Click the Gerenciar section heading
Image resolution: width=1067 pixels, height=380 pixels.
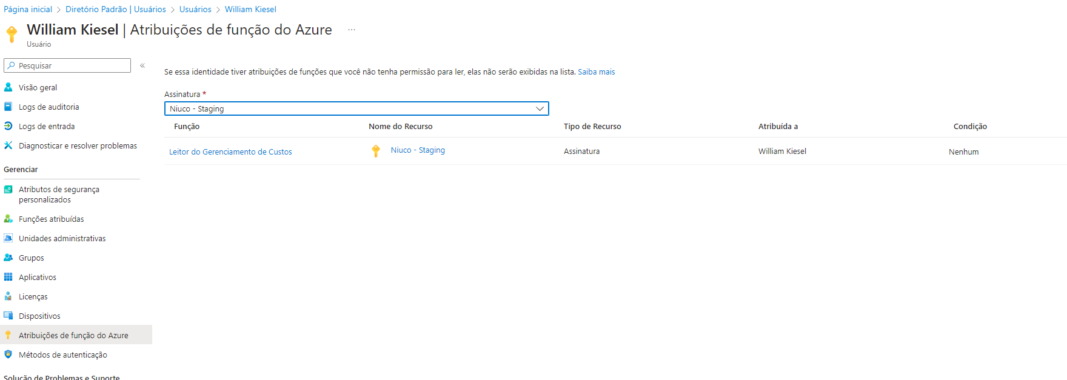point(21,169)
